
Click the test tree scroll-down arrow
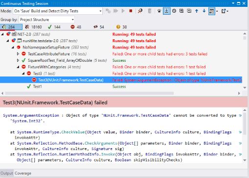click(245, 88)
